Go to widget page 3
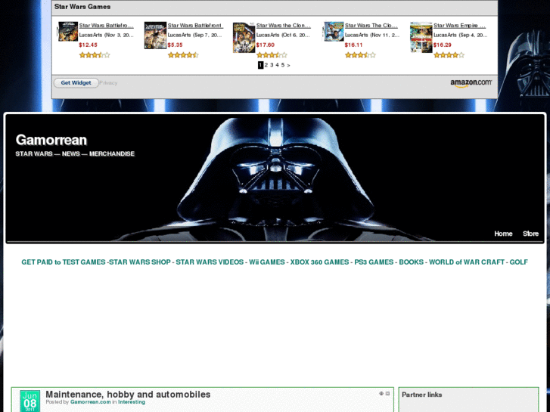 pyautogui.click(x=272, y=65)
